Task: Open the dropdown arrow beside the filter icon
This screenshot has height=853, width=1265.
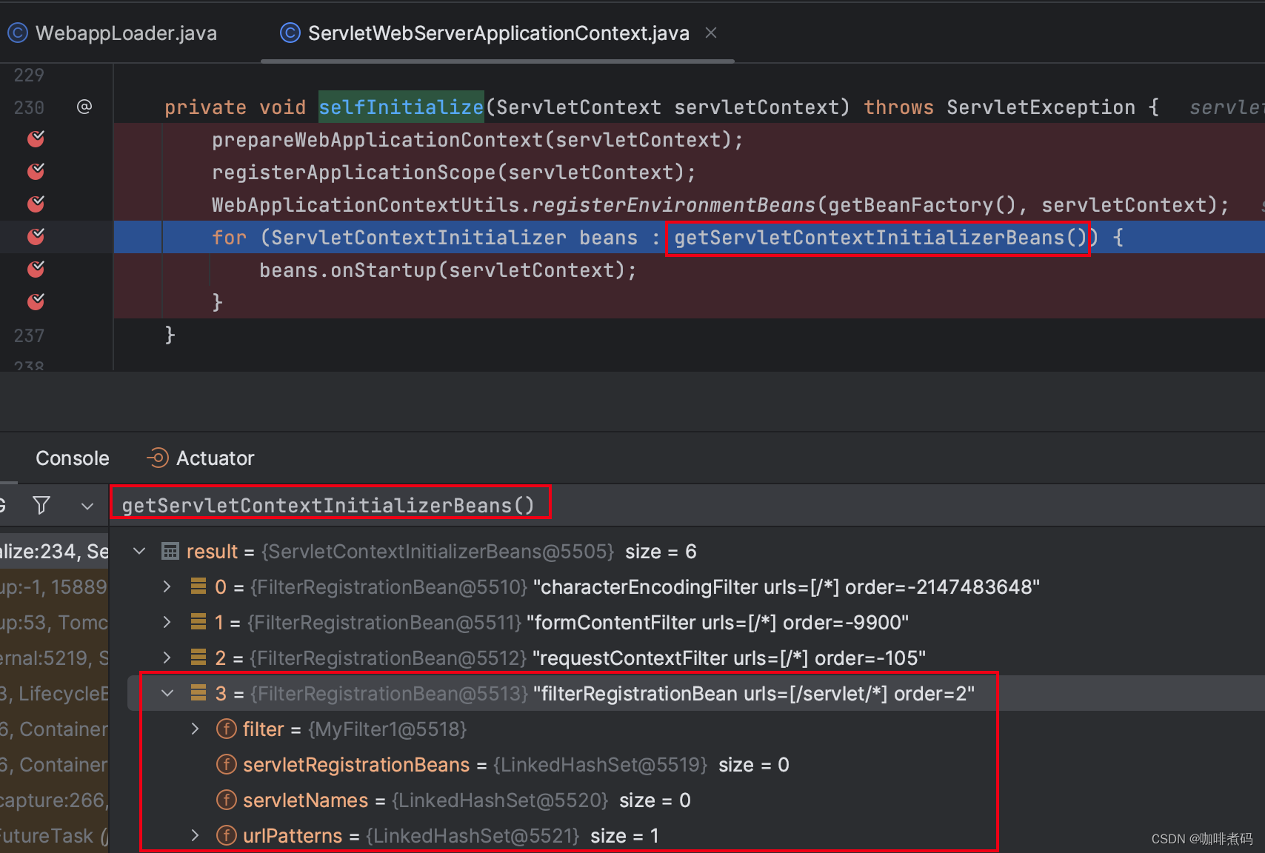Action: (x=87, y=506)
